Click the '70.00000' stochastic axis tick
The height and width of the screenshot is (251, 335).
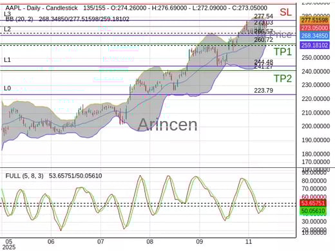(314, 189)
